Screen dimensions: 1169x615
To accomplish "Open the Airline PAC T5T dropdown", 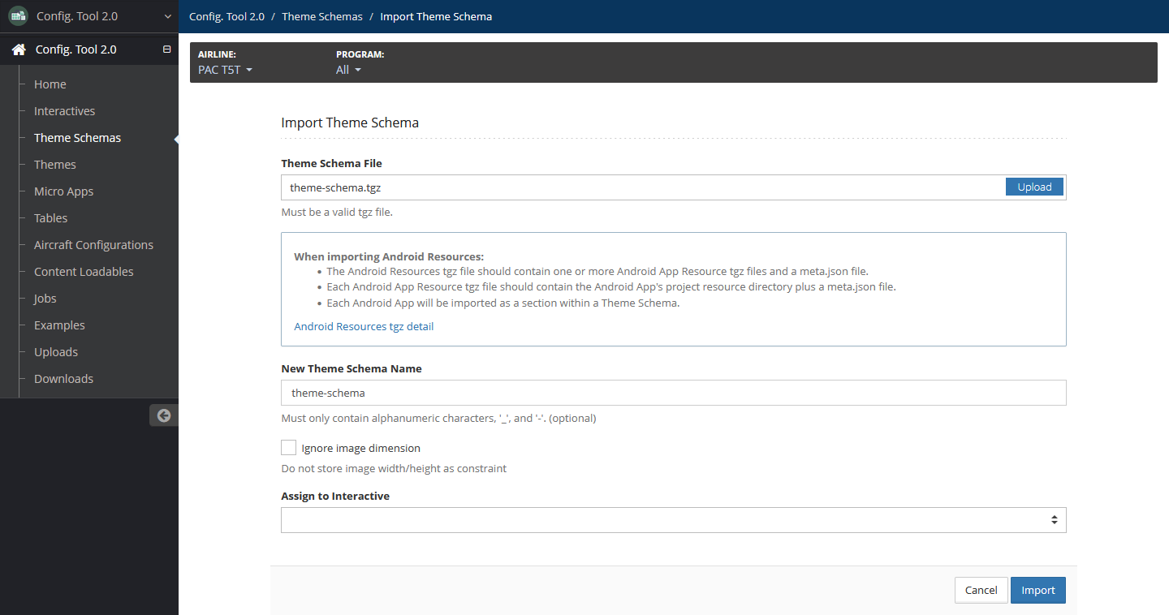I will tap(225, 70).
